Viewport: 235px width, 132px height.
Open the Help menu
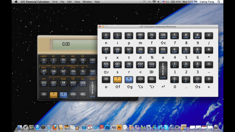[x=97, y=2]
